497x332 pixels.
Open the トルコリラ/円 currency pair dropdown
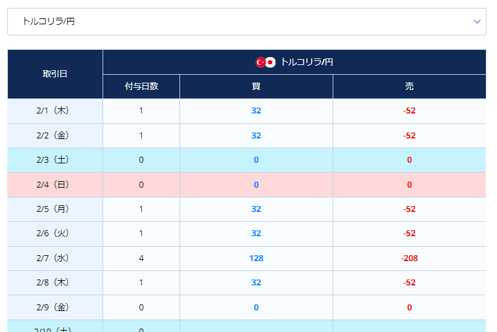tap(247, 22)
